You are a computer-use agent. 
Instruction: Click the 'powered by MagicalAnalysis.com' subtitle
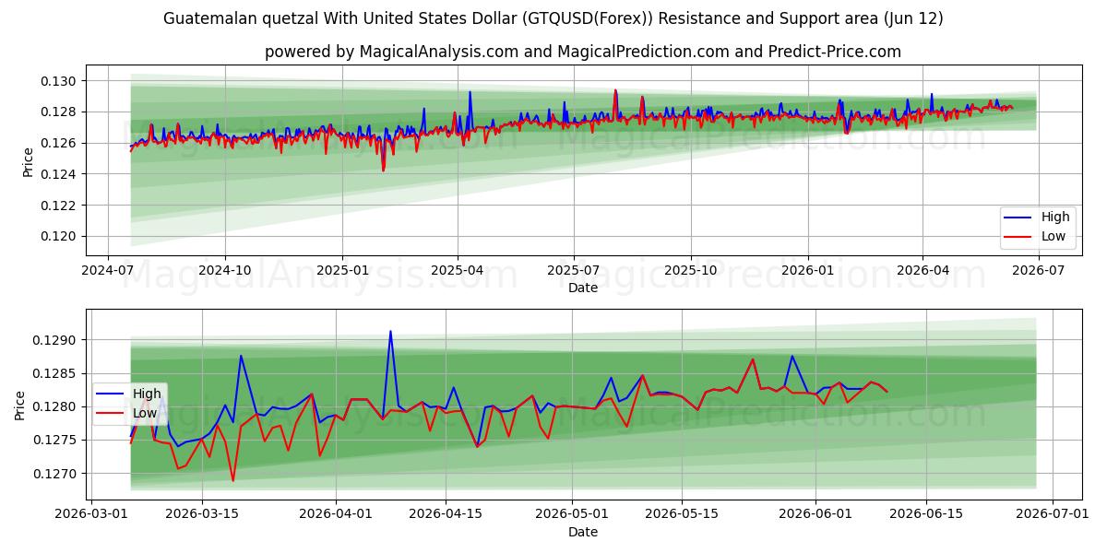[582, 52]
